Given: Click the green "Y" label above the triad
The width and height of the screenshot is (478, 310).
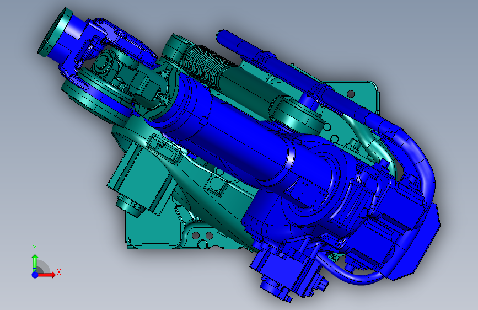Looking at the screenshot, I should pos(35,248).
